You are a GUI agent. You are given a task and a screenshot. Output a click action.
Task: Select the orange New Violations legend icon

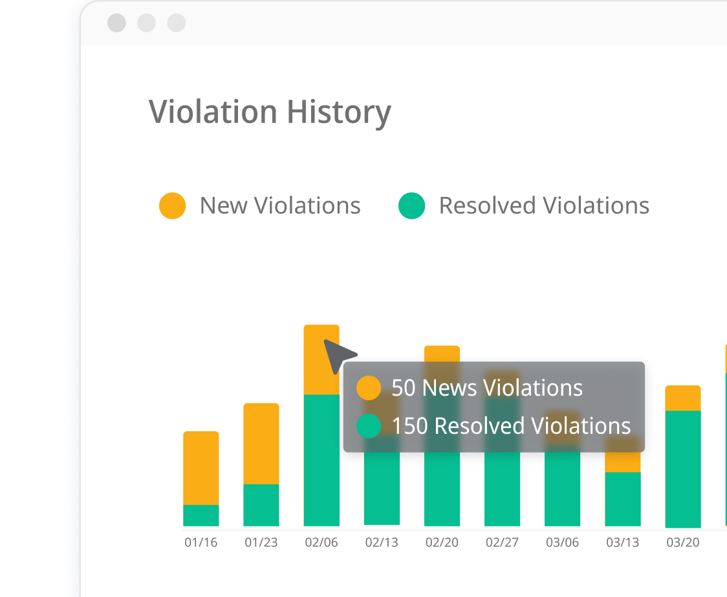173,205
